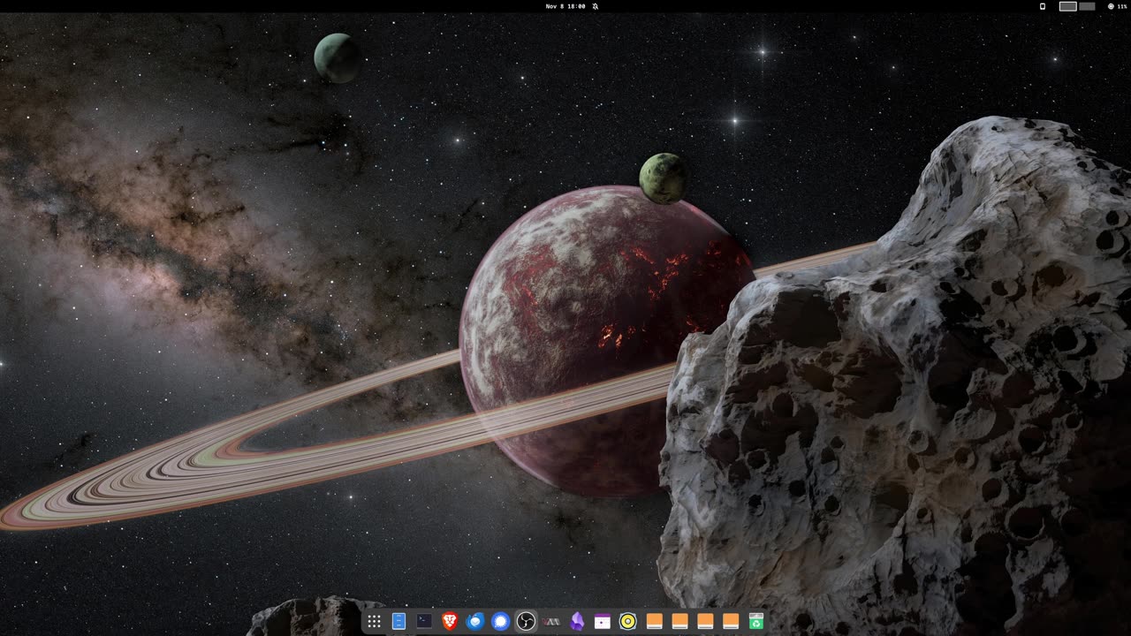The image size is (1131, 636).
Task: Open system menu showing 11% battery
Action: (x=1117, y=6)
